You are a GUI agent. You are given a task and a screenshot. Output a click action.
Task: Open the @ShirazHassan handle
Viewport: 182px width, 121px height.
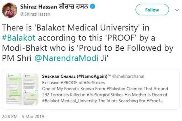[x=33, y=13]
